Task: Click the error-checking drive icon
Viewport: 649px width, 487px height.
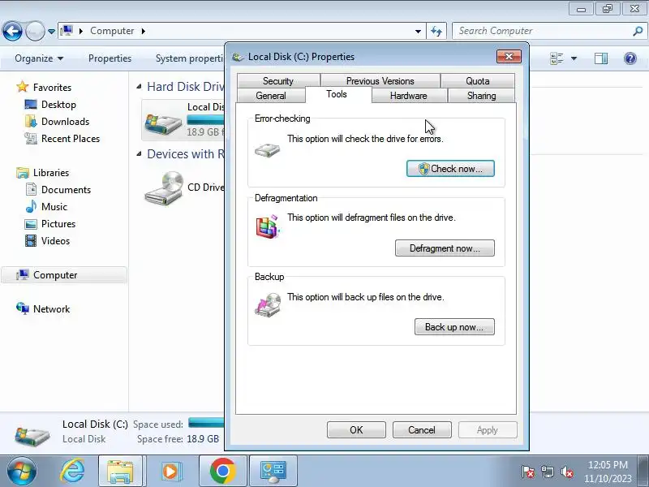Action: click(x=268, y=149)
